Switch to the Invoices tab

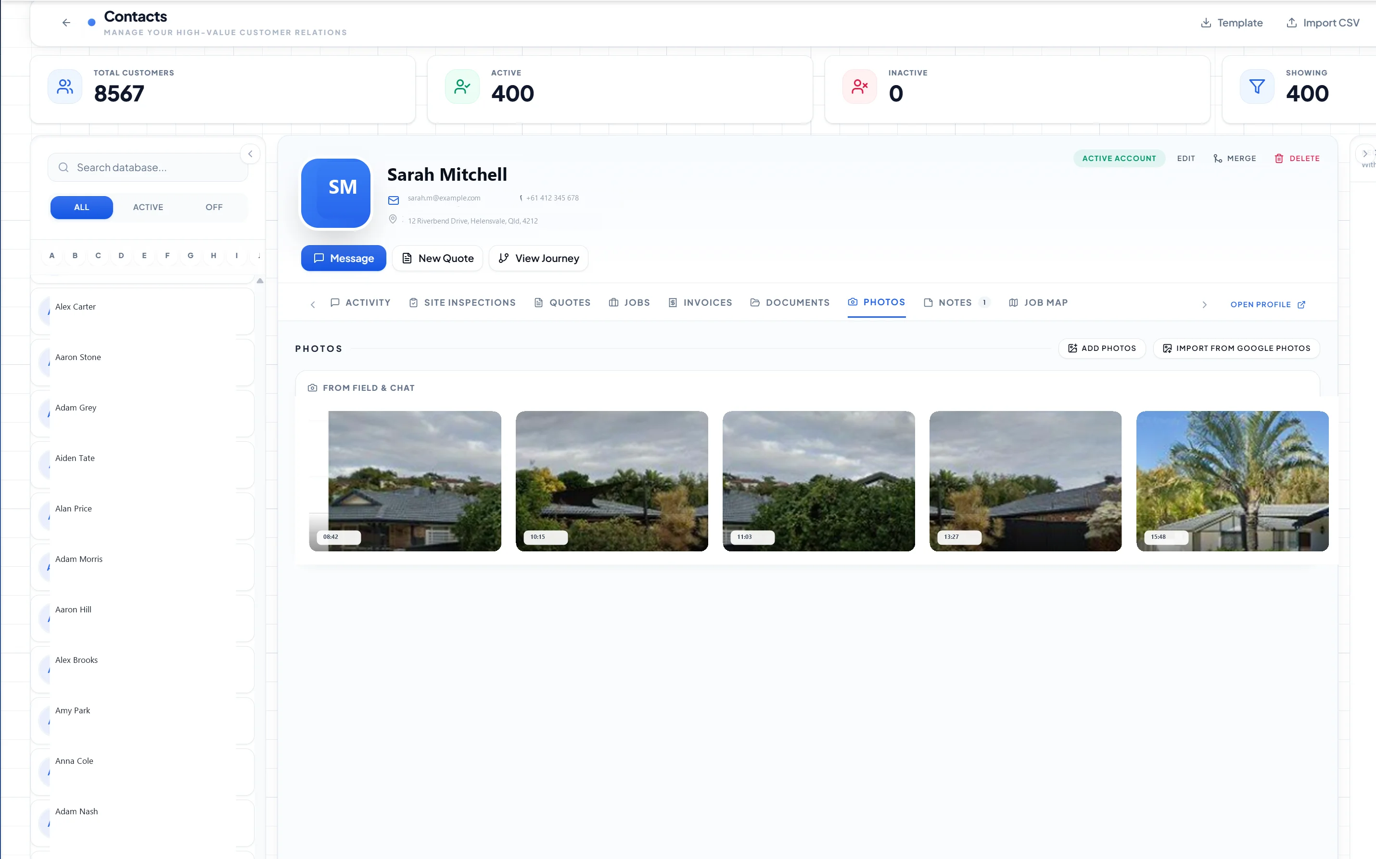pyautogui.click(x=700, y=303)
